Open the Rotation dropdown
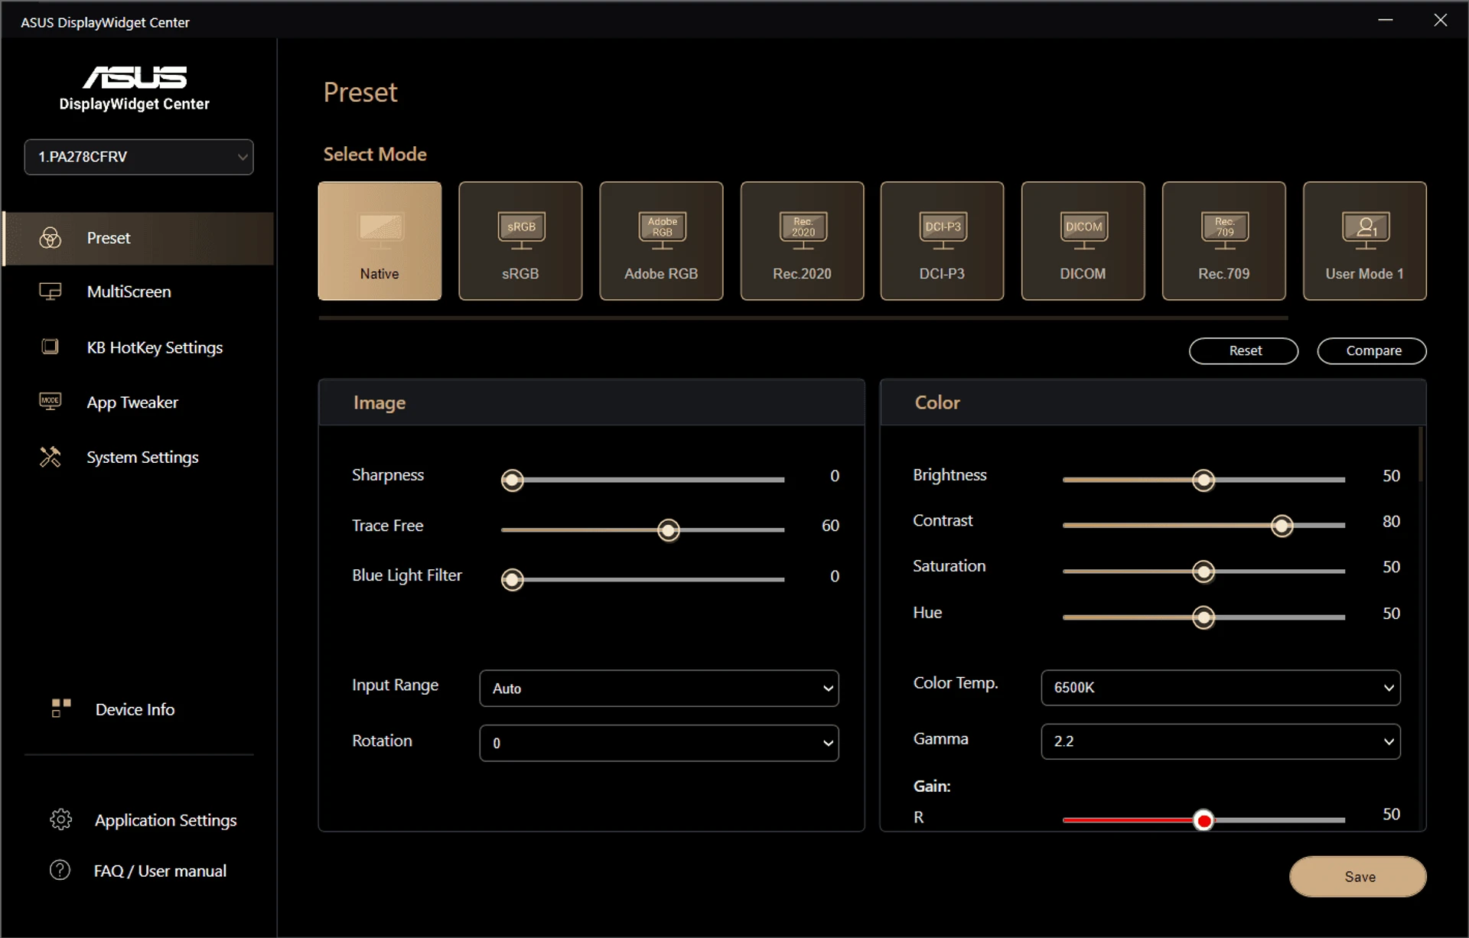 click(659, 743)
